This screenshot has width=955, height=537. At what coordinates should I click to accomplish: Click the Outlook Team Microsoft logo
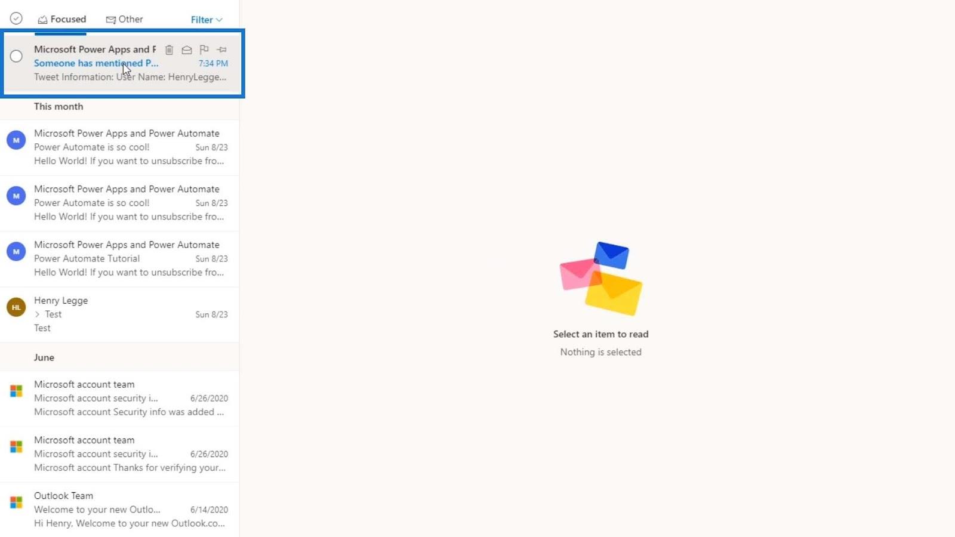click(16, 502)
